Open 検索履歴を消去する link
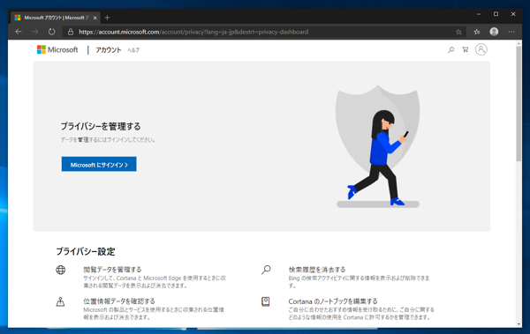530x334 pixels. pyautogui.click(x=317, y=270)
